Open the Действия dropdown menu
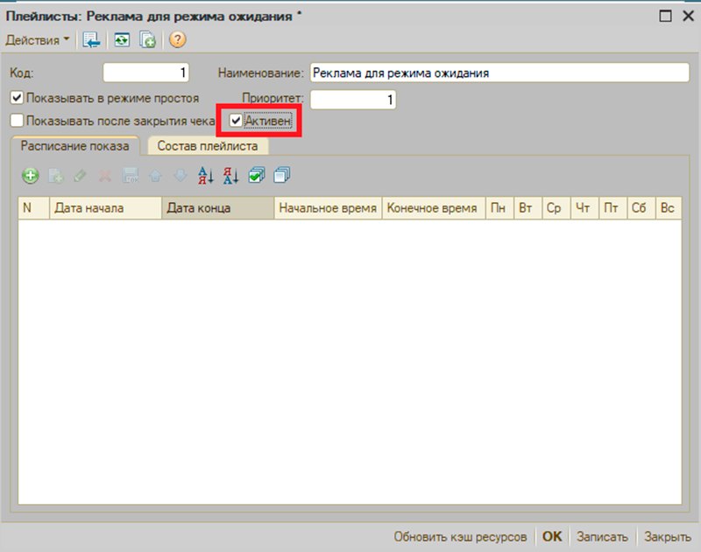 [x=38, y=40]
